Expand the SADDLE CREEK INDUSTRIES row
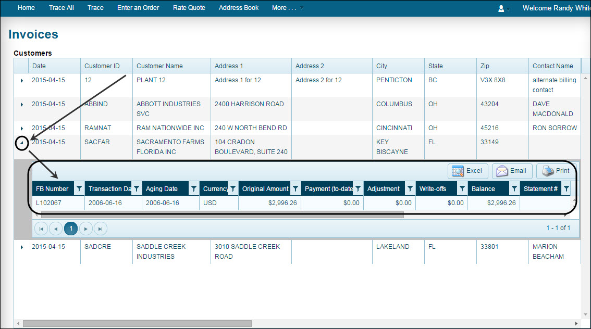The image size is (591, 329). [x=21, y=247]
